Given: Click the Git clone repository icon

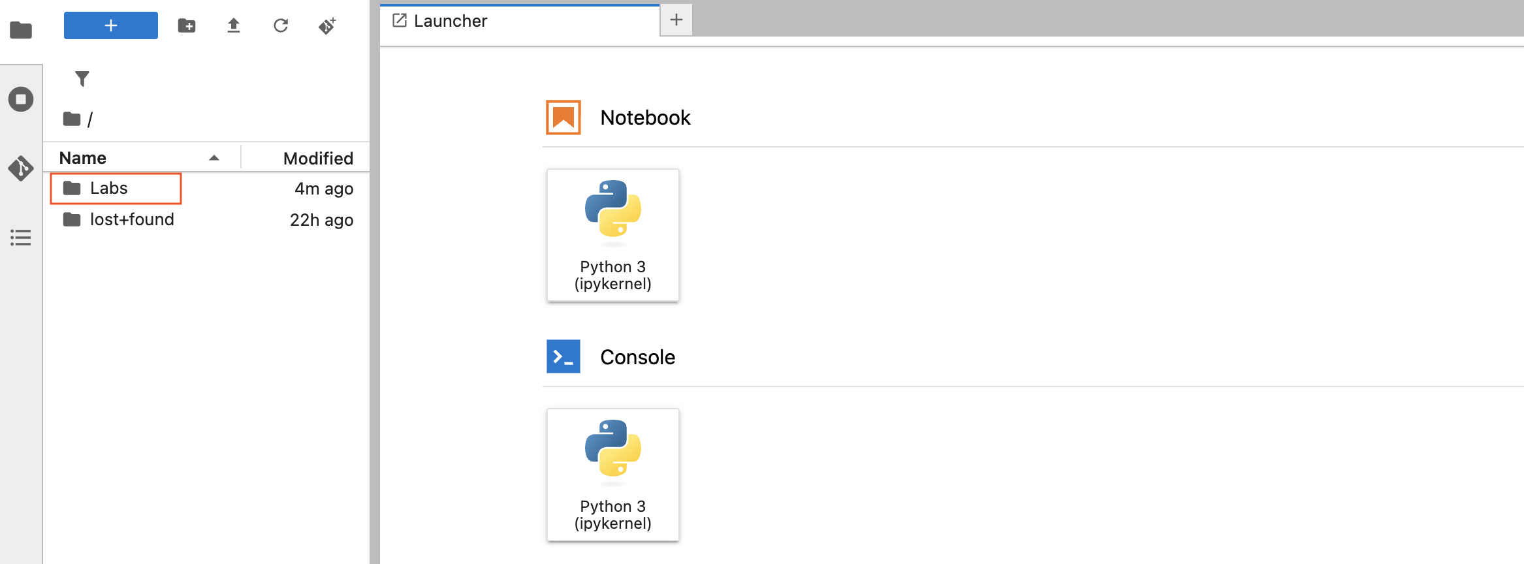Looking at the screenshot, I should point(327,25).
